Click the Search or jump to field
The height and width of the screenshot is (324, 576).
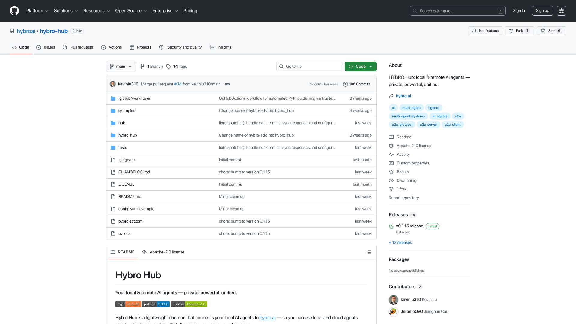[457, 11]
